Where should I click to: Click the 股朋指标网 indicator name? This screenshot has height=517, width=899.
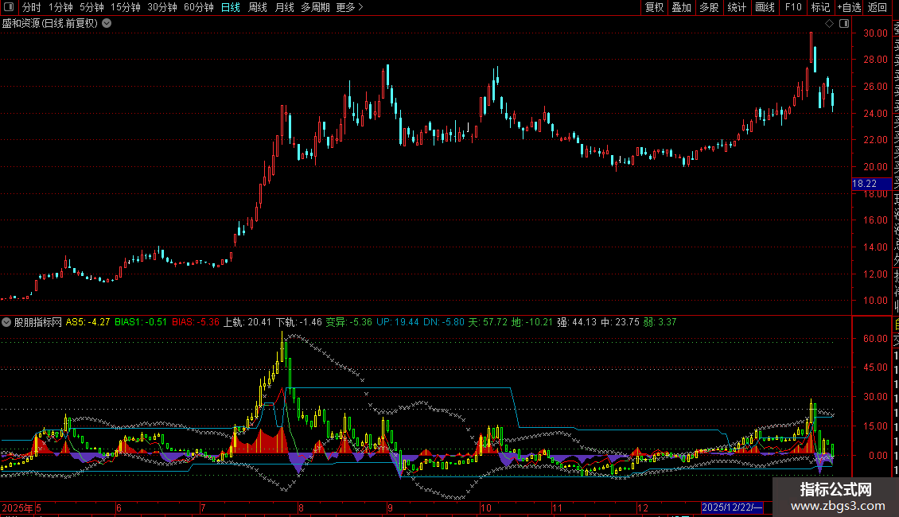38,322
